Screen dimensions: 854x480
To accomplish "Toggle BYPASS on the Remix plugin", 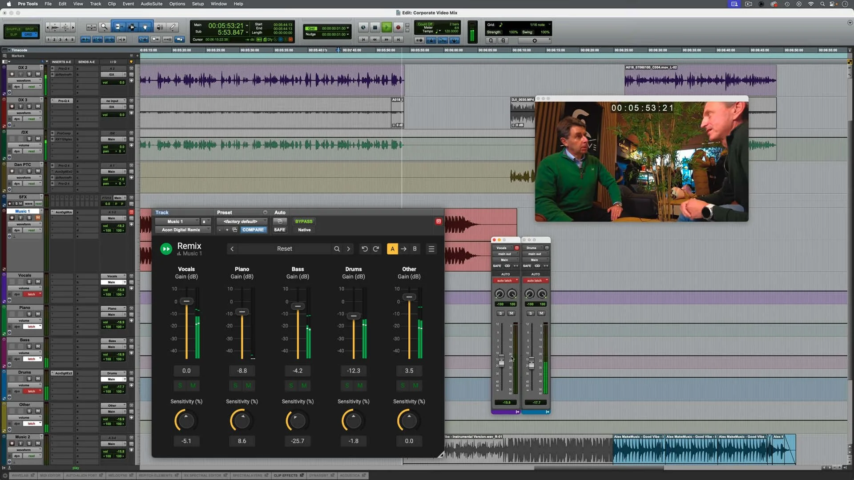I will [304, 221].
